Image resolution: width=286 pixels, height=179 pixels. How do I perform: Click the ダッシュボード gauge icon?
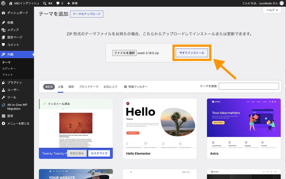pyautogui.click(x=3, y=13)
